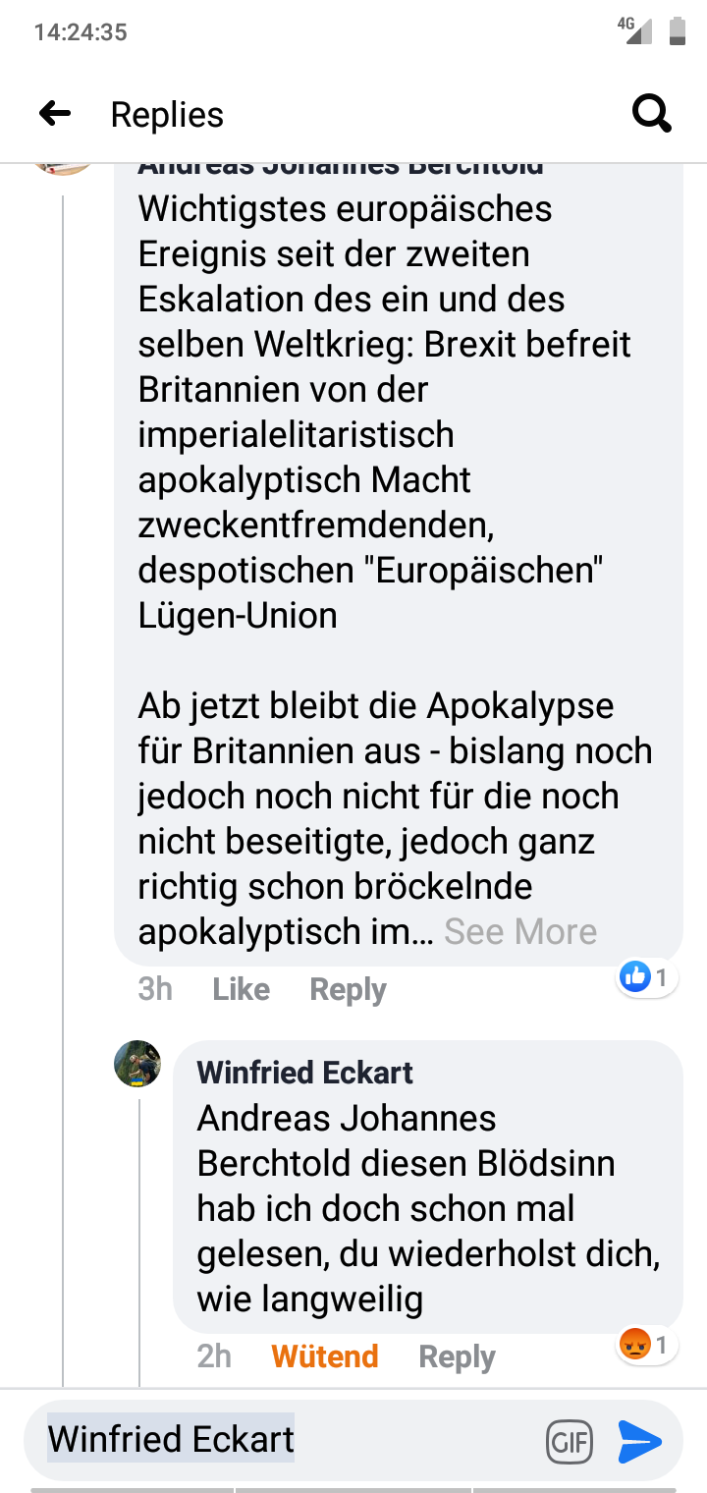
Task: Tap the back arrow icon
Action: point(55,114)
